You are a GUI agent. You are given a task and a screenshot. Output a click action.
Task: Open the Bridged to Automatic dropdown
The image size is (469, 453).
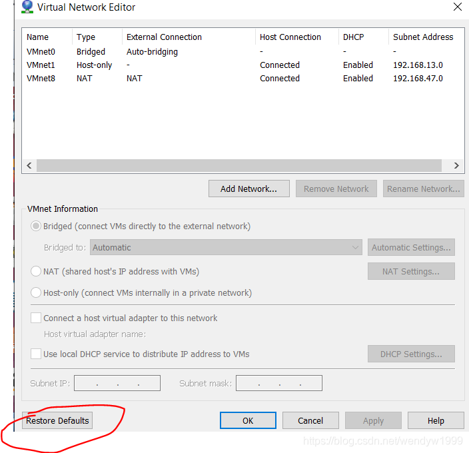[226, 247]
